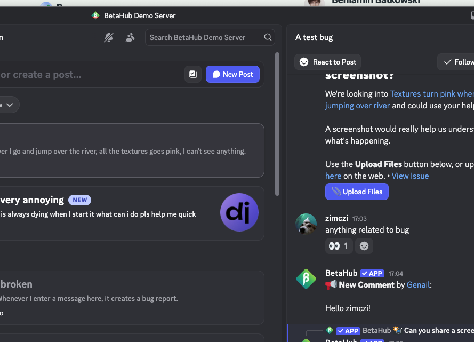Open the View Issue link
The height and width of the screenshot is (342, 474).
point(410,176)
